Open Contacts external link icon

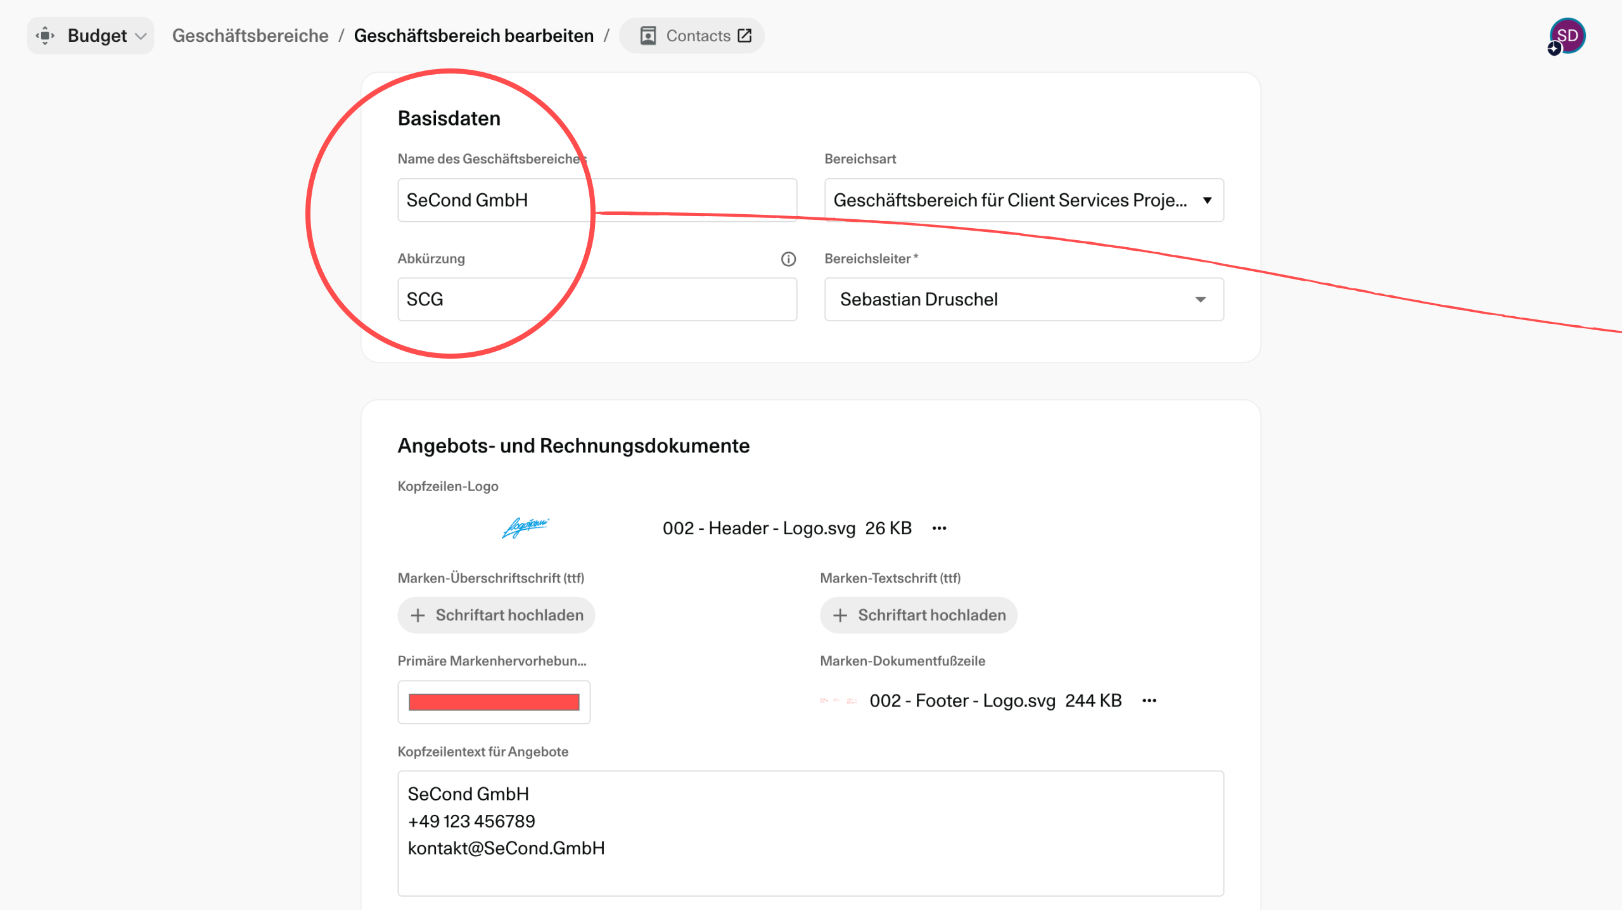[x=745, y=35]
